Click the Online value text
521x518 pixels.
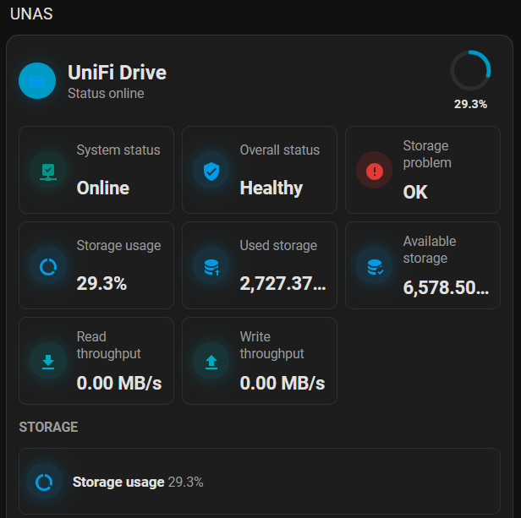[x=103, y=188]
